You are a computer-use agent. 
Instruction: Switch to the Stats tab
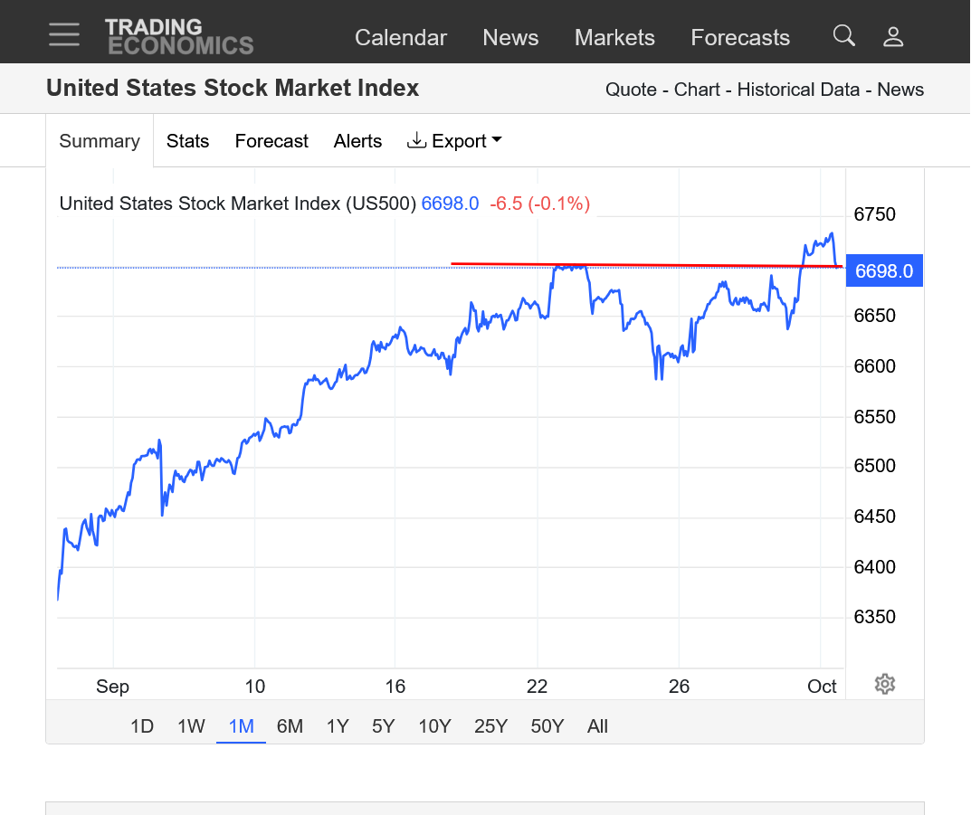(x=187, y=141)
